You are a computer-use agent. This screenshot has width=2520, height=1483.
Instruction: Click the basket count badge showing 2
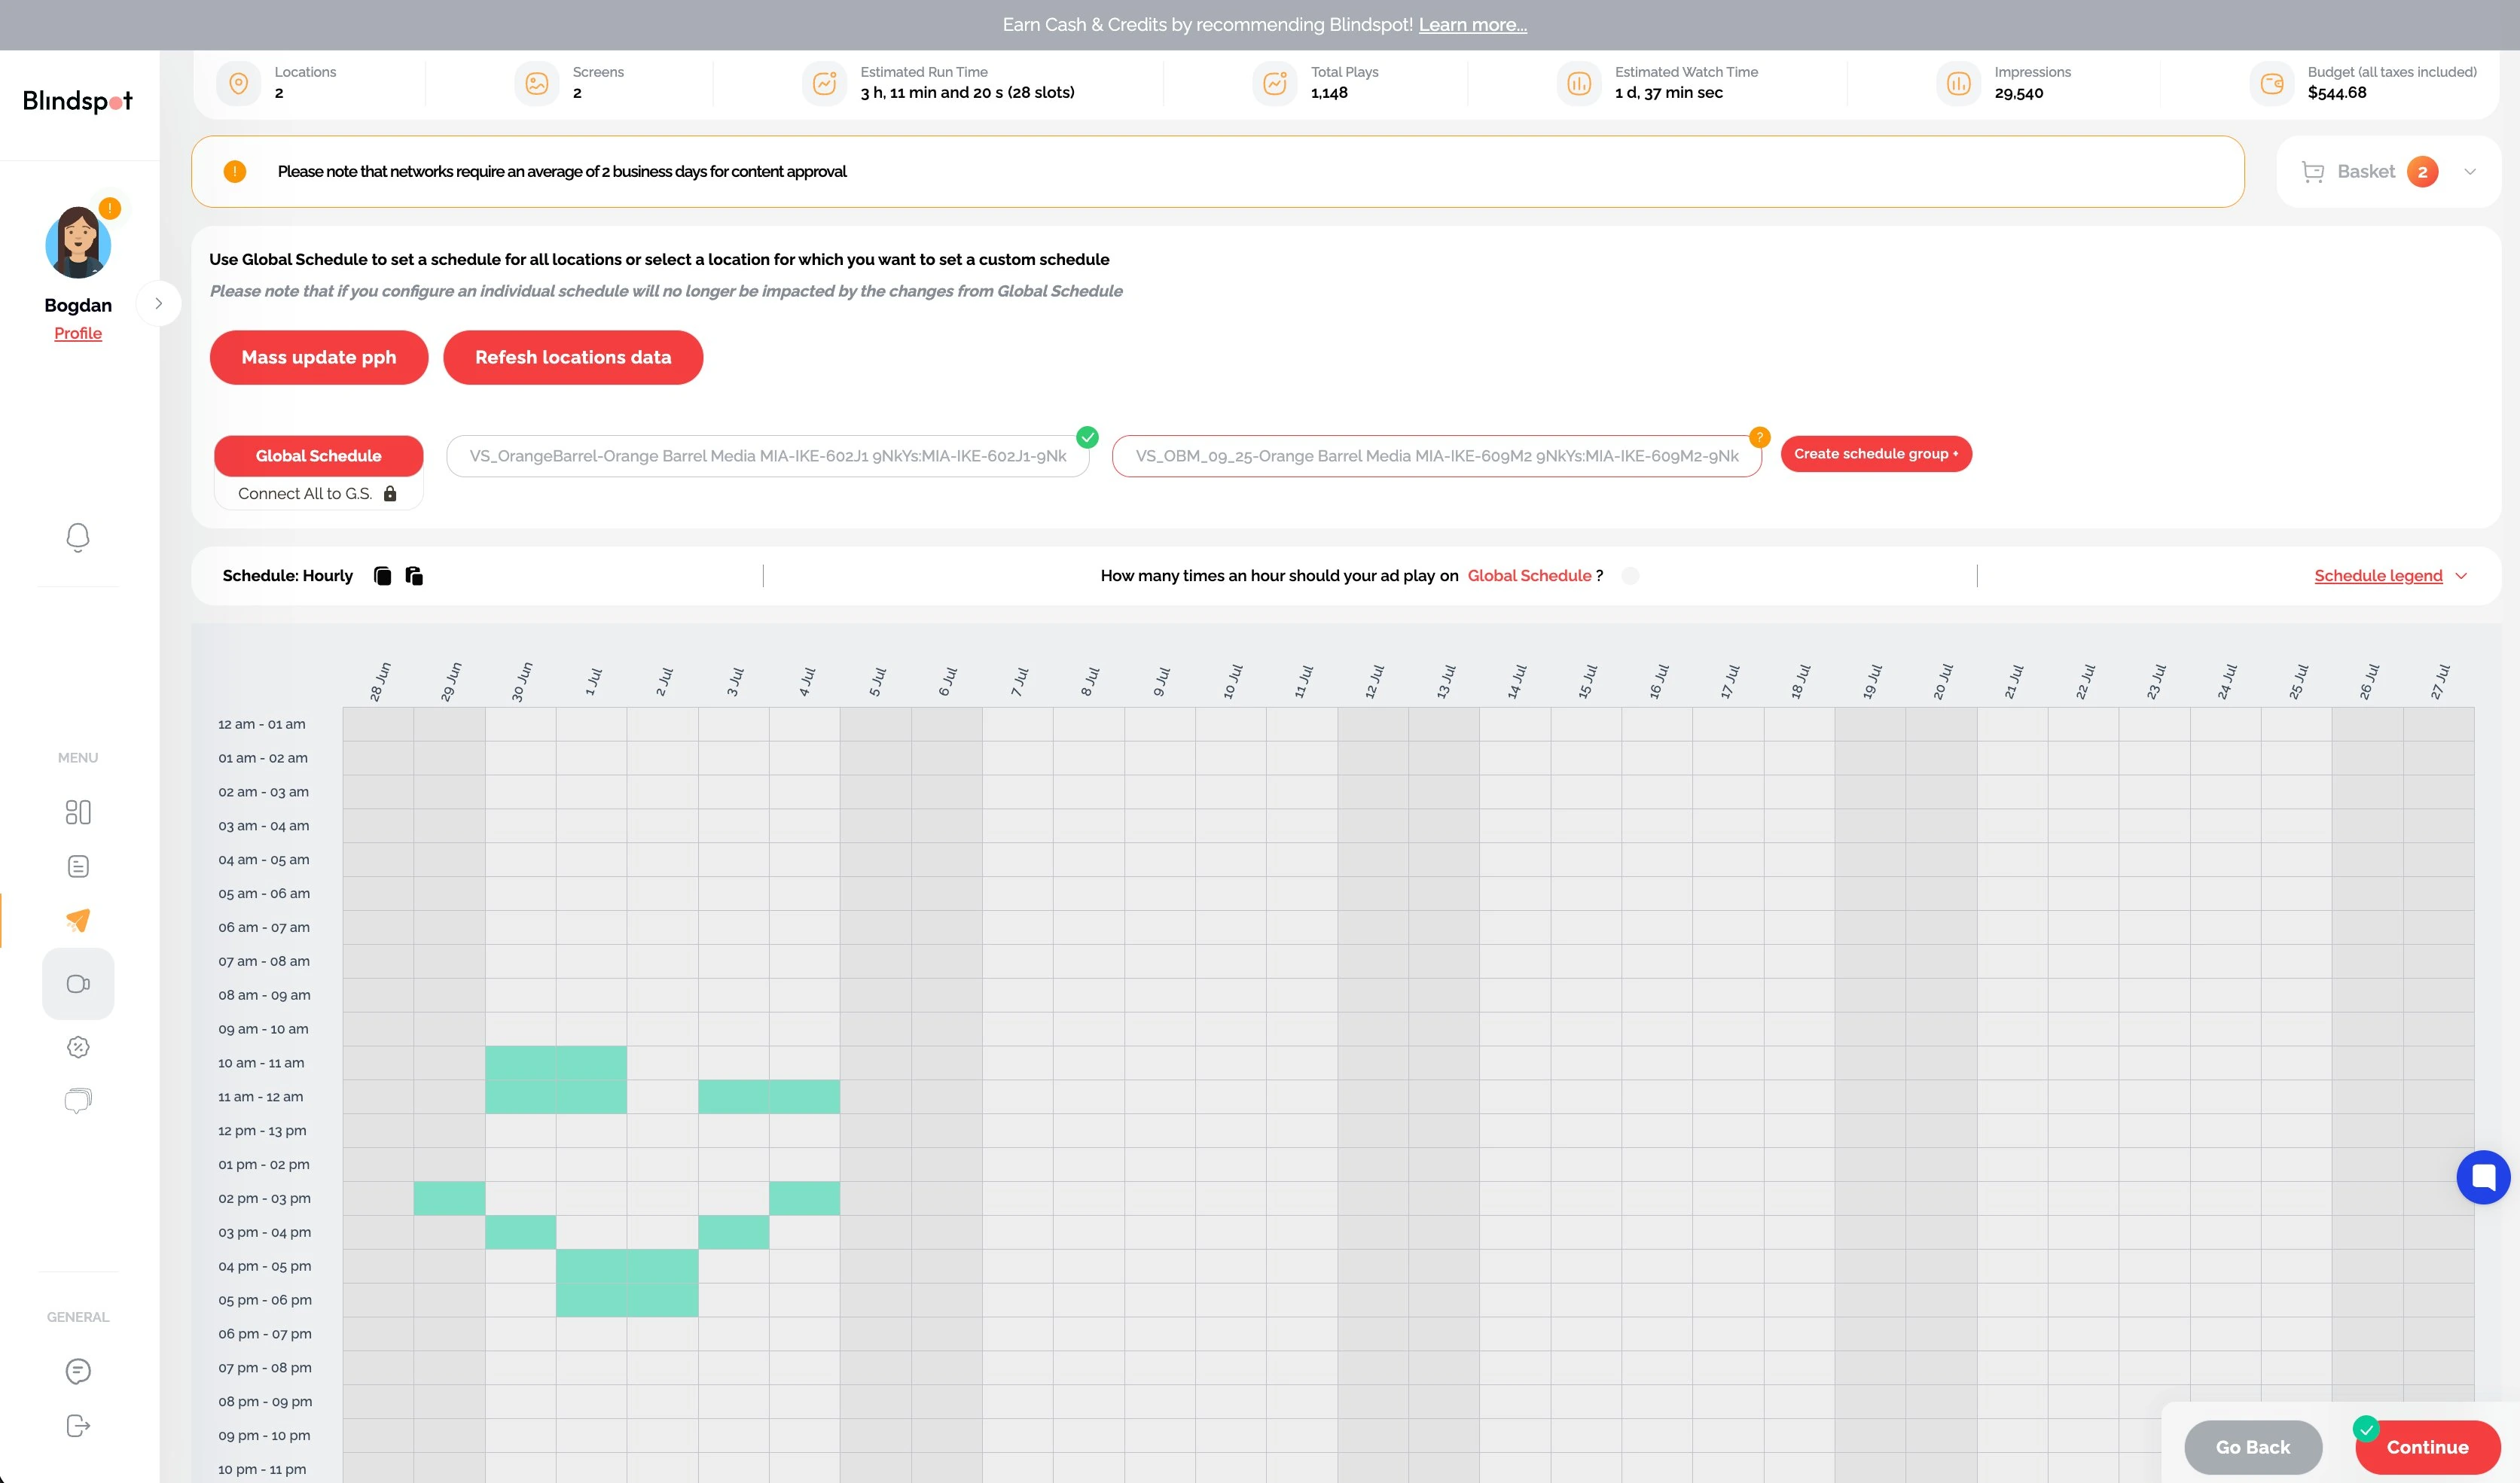tap(2422, 172)
